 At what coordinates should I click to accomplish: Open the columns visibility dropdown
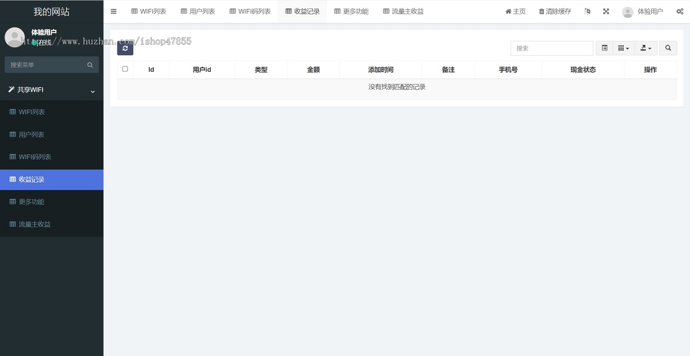(x=623, y=48)
